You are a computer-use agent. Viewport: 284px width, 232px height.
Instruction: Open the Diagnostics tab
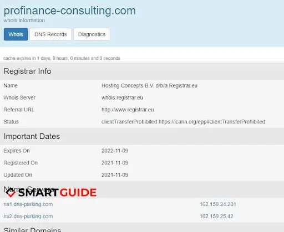pos(92,34)
